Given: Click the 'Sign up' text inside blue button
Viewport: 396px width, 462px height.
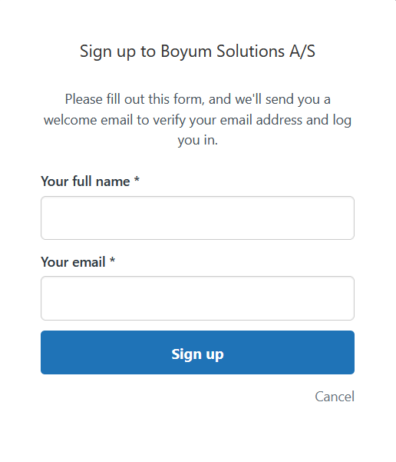Looking at the screenshot, I should tap(197, 354).
